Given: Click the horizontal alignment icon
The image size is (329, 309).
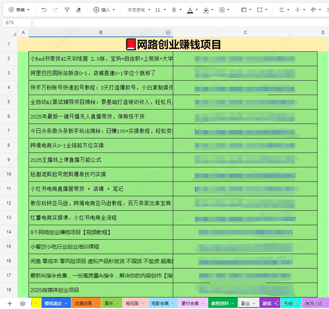Looking at the screenshot, I should tap(282, 10).
